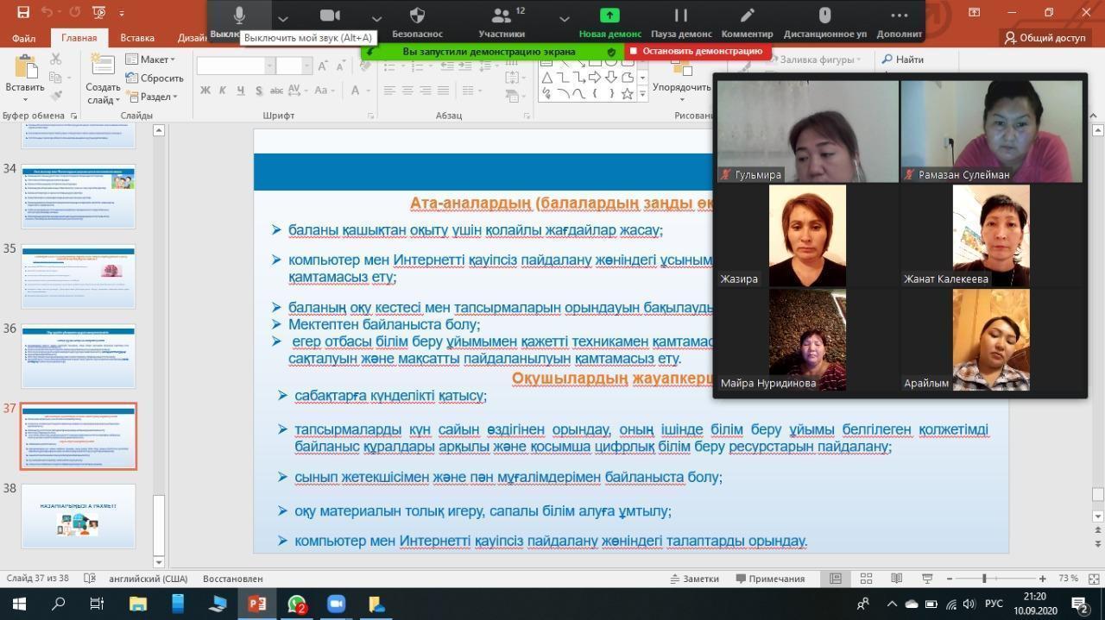Click the zoom level slider
The height and width of the screenshot is (620, 1105).
point(984,579)
